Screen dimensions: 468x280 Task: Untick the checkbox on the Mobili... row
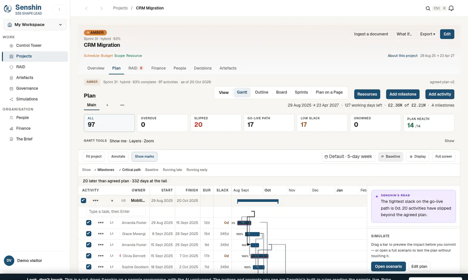pyautogui.click(x=84, y=200)
